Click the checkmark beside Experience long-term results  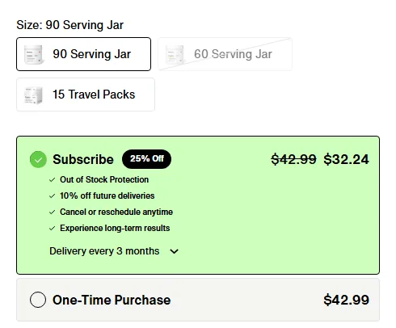coord(53,229)
